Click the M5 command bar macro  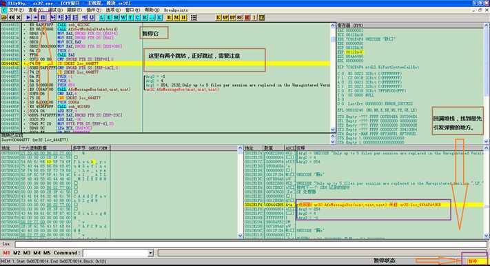click(x=47, y=252)
